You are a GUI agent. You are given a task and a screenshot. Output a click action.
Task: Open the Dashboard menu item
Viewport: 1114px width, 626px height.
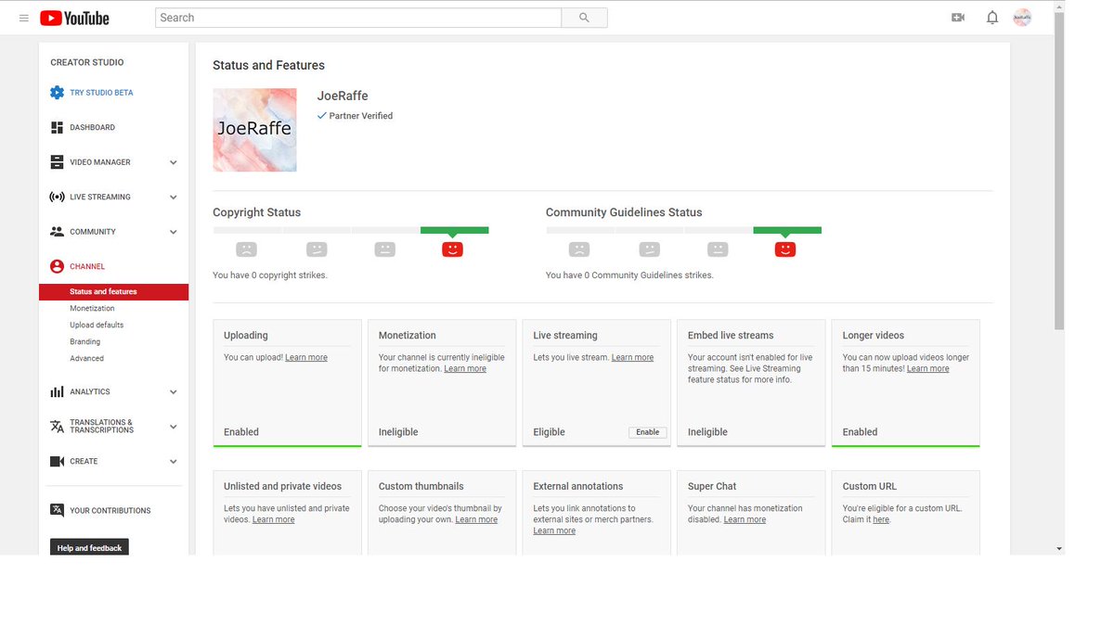(93, 127)
